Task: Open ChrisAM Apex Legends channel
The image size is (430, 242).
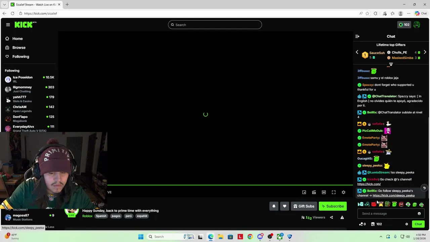Action: tap(30, 109)
